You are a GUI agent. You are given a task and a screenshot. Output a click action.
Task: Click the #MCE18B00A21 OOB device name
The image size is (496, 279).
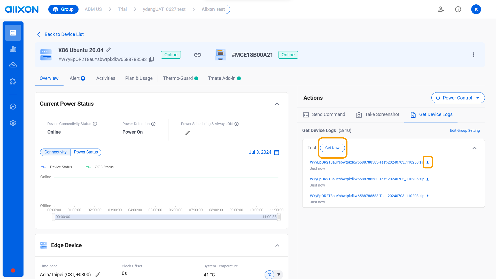252,55
